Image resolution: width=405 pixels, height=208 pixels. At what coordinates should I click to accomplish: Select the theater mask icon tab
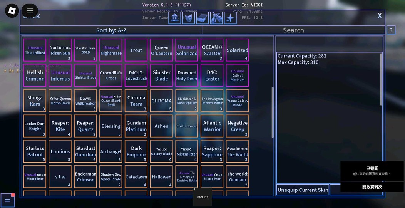click(188, 18)
